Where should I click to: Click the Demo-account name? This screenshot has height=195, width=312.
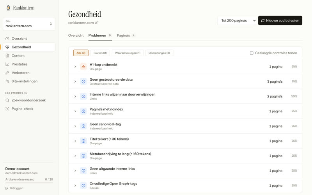click(x=17, y=169)
